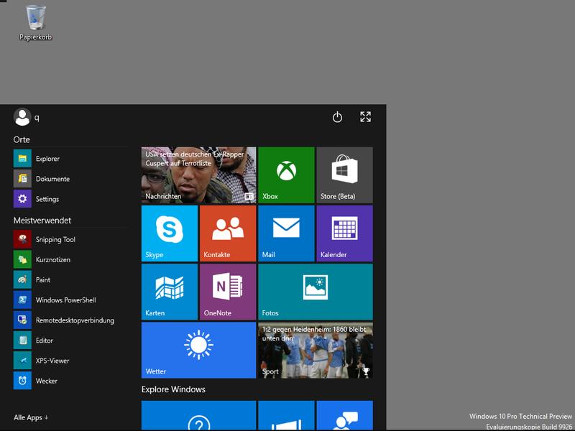575x431 pixels.
Task: Launch Settings from the Orte list
Action: point(70,199)
